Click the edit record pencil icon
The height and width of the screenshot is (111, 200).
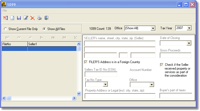click(x=26, y=18)
